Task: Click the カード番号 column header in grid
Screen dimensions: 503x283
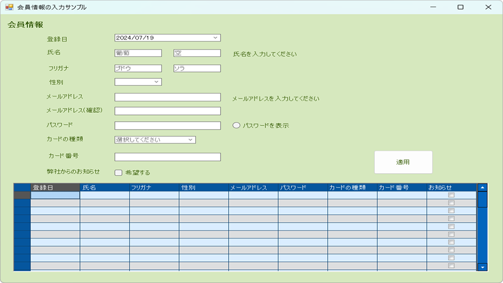Action: click(402, 187)
